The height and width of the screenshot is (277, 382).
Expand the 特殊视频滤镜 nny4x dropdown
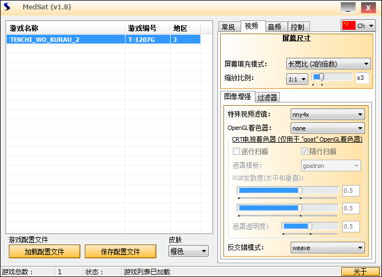tap(328, 115)
